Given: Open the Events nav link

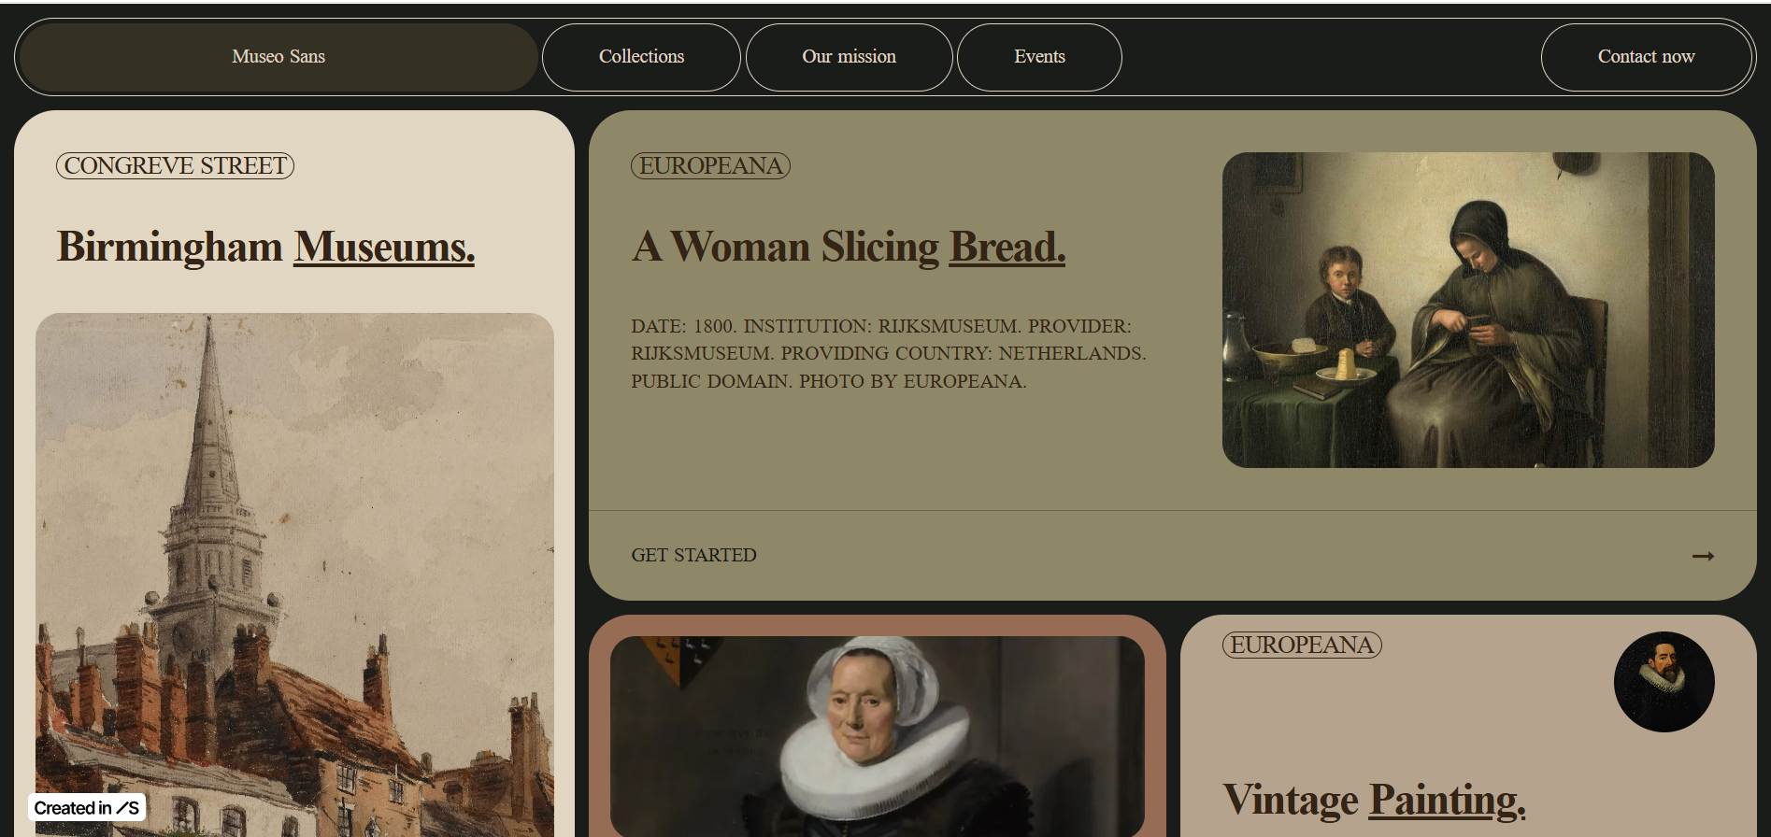Looking at the screenshot, I should [x=1039, y=57].
